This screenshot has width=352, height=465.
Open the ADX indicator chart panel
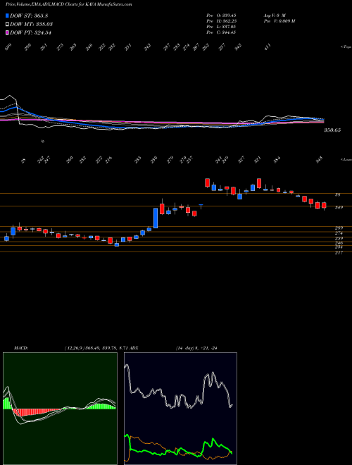180,409
